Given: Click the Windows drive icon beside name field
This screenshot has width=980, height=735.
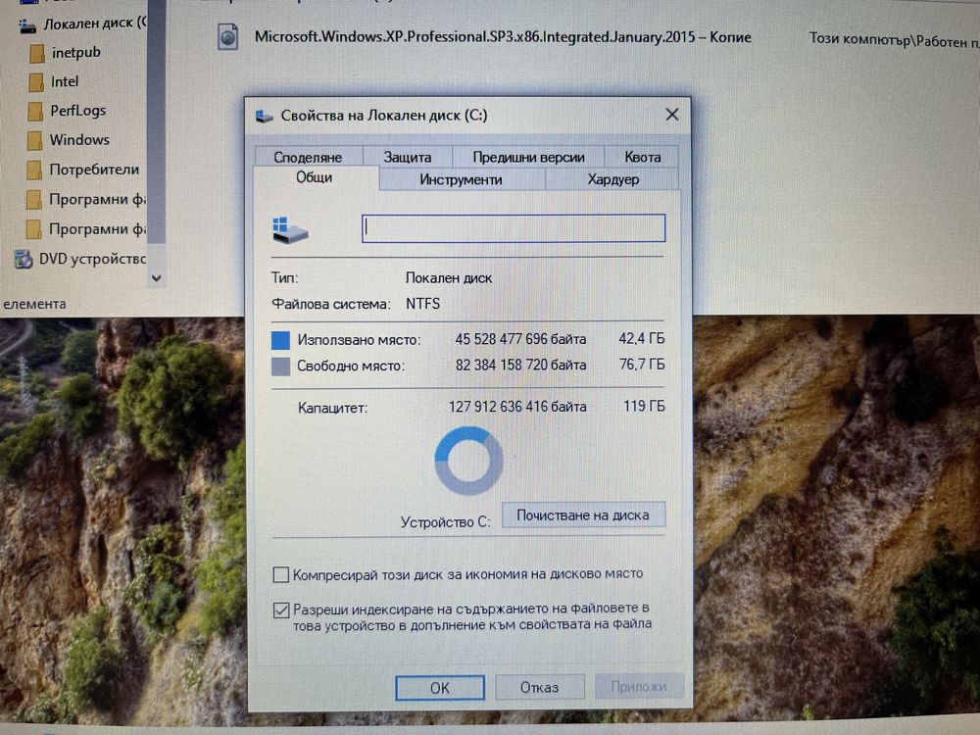Looking at the screenshot, I should [x=290, y=230].
